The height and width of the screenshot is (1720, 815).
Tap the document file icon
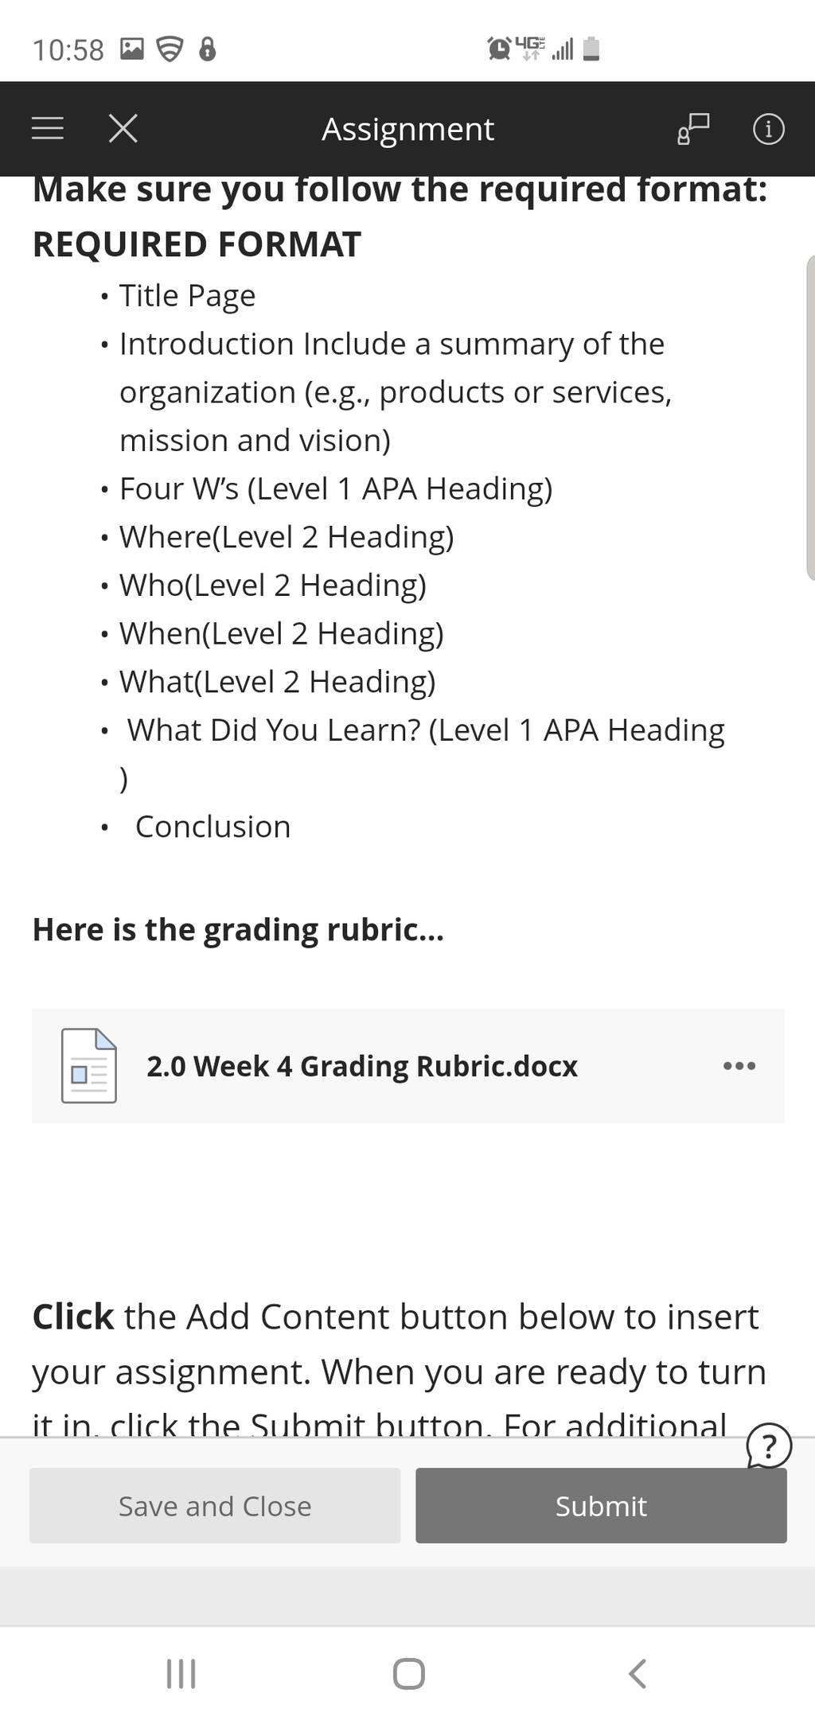[x=89, y=1065]
